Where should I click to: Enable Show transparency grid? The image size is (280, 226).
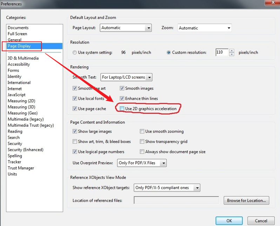point(142,141)
